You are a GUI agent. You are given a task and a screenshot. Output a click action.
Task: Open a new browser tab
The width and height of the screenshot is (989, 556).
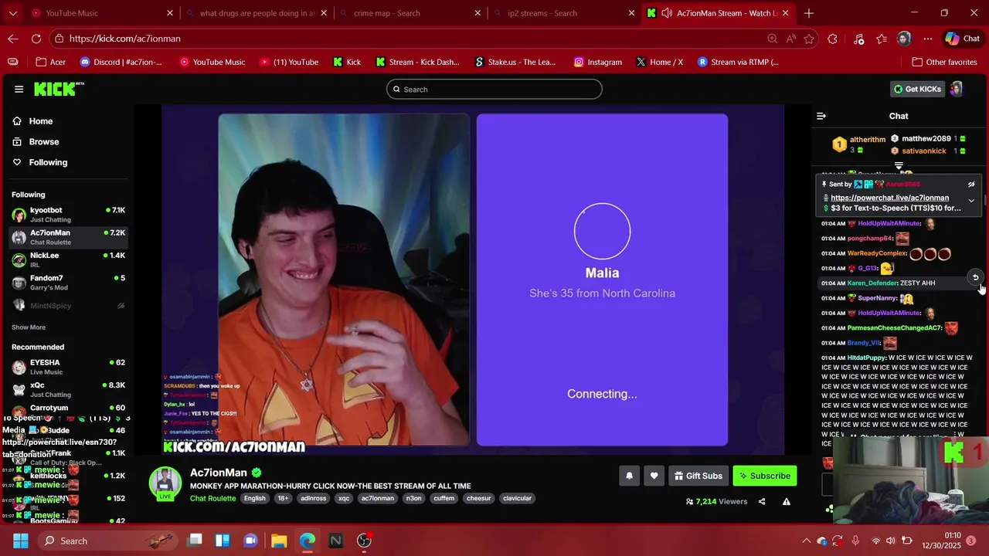[809, 13]
